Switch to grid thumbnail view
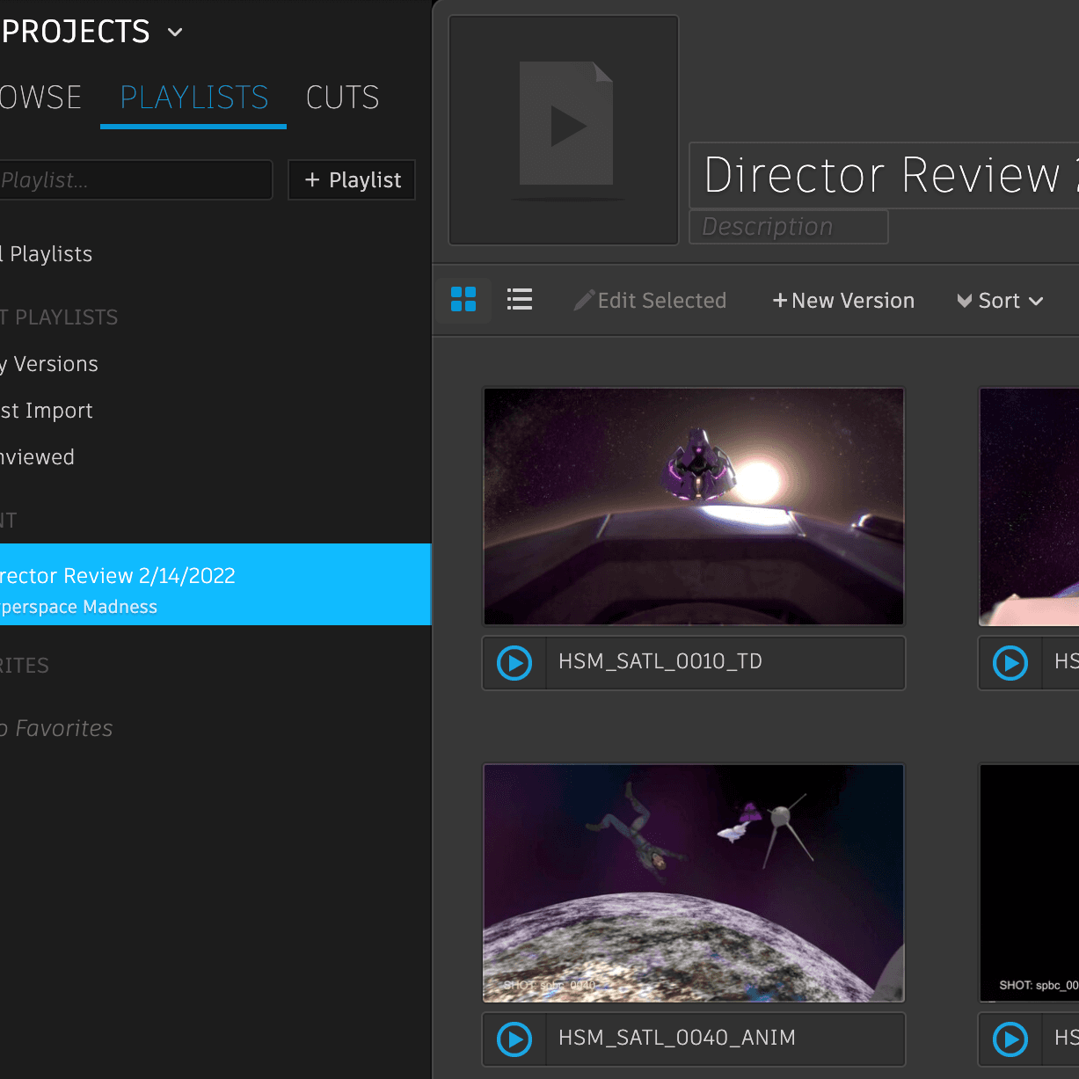This screenshot has height=1079, width=1079. pos(463,300)
